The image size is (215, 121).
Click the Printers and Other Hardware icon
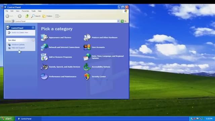[x=87, y=37]
